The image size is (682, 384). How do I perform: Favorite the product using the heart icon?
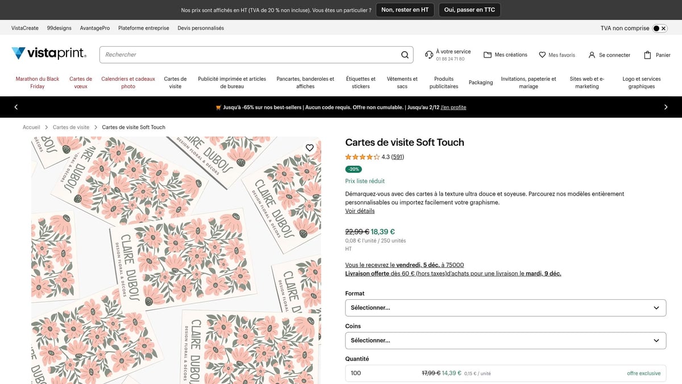tap(309, 147)
